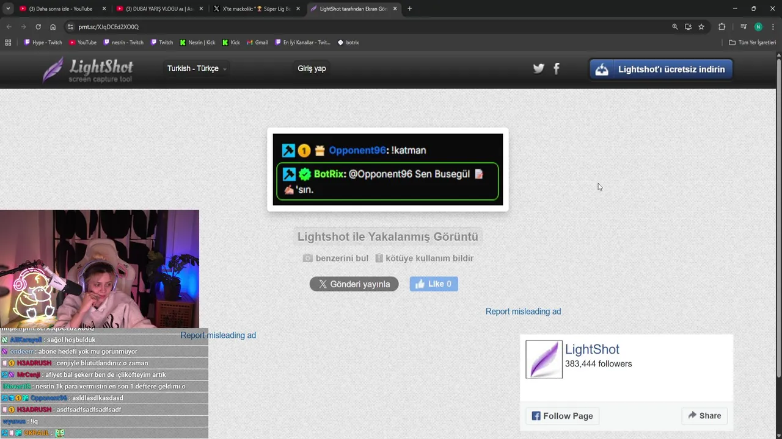Screen dimensions: 782x439
Task: Click the '383,444 followers' text
Action: 598,364
